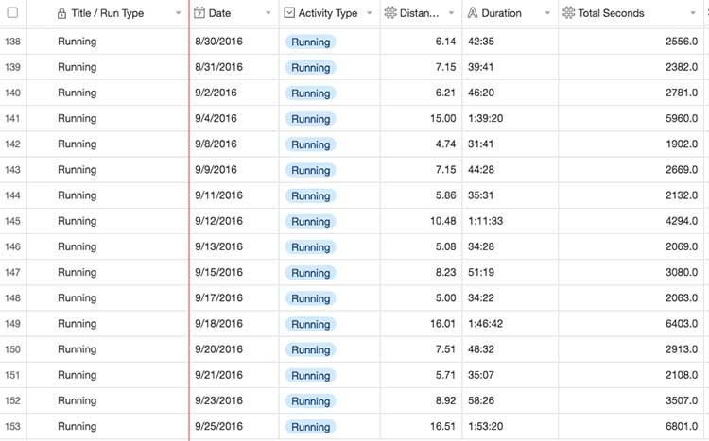Click the distance cell 16.01
The height and width of the screenshot is (441, 709).
(441, 323)
